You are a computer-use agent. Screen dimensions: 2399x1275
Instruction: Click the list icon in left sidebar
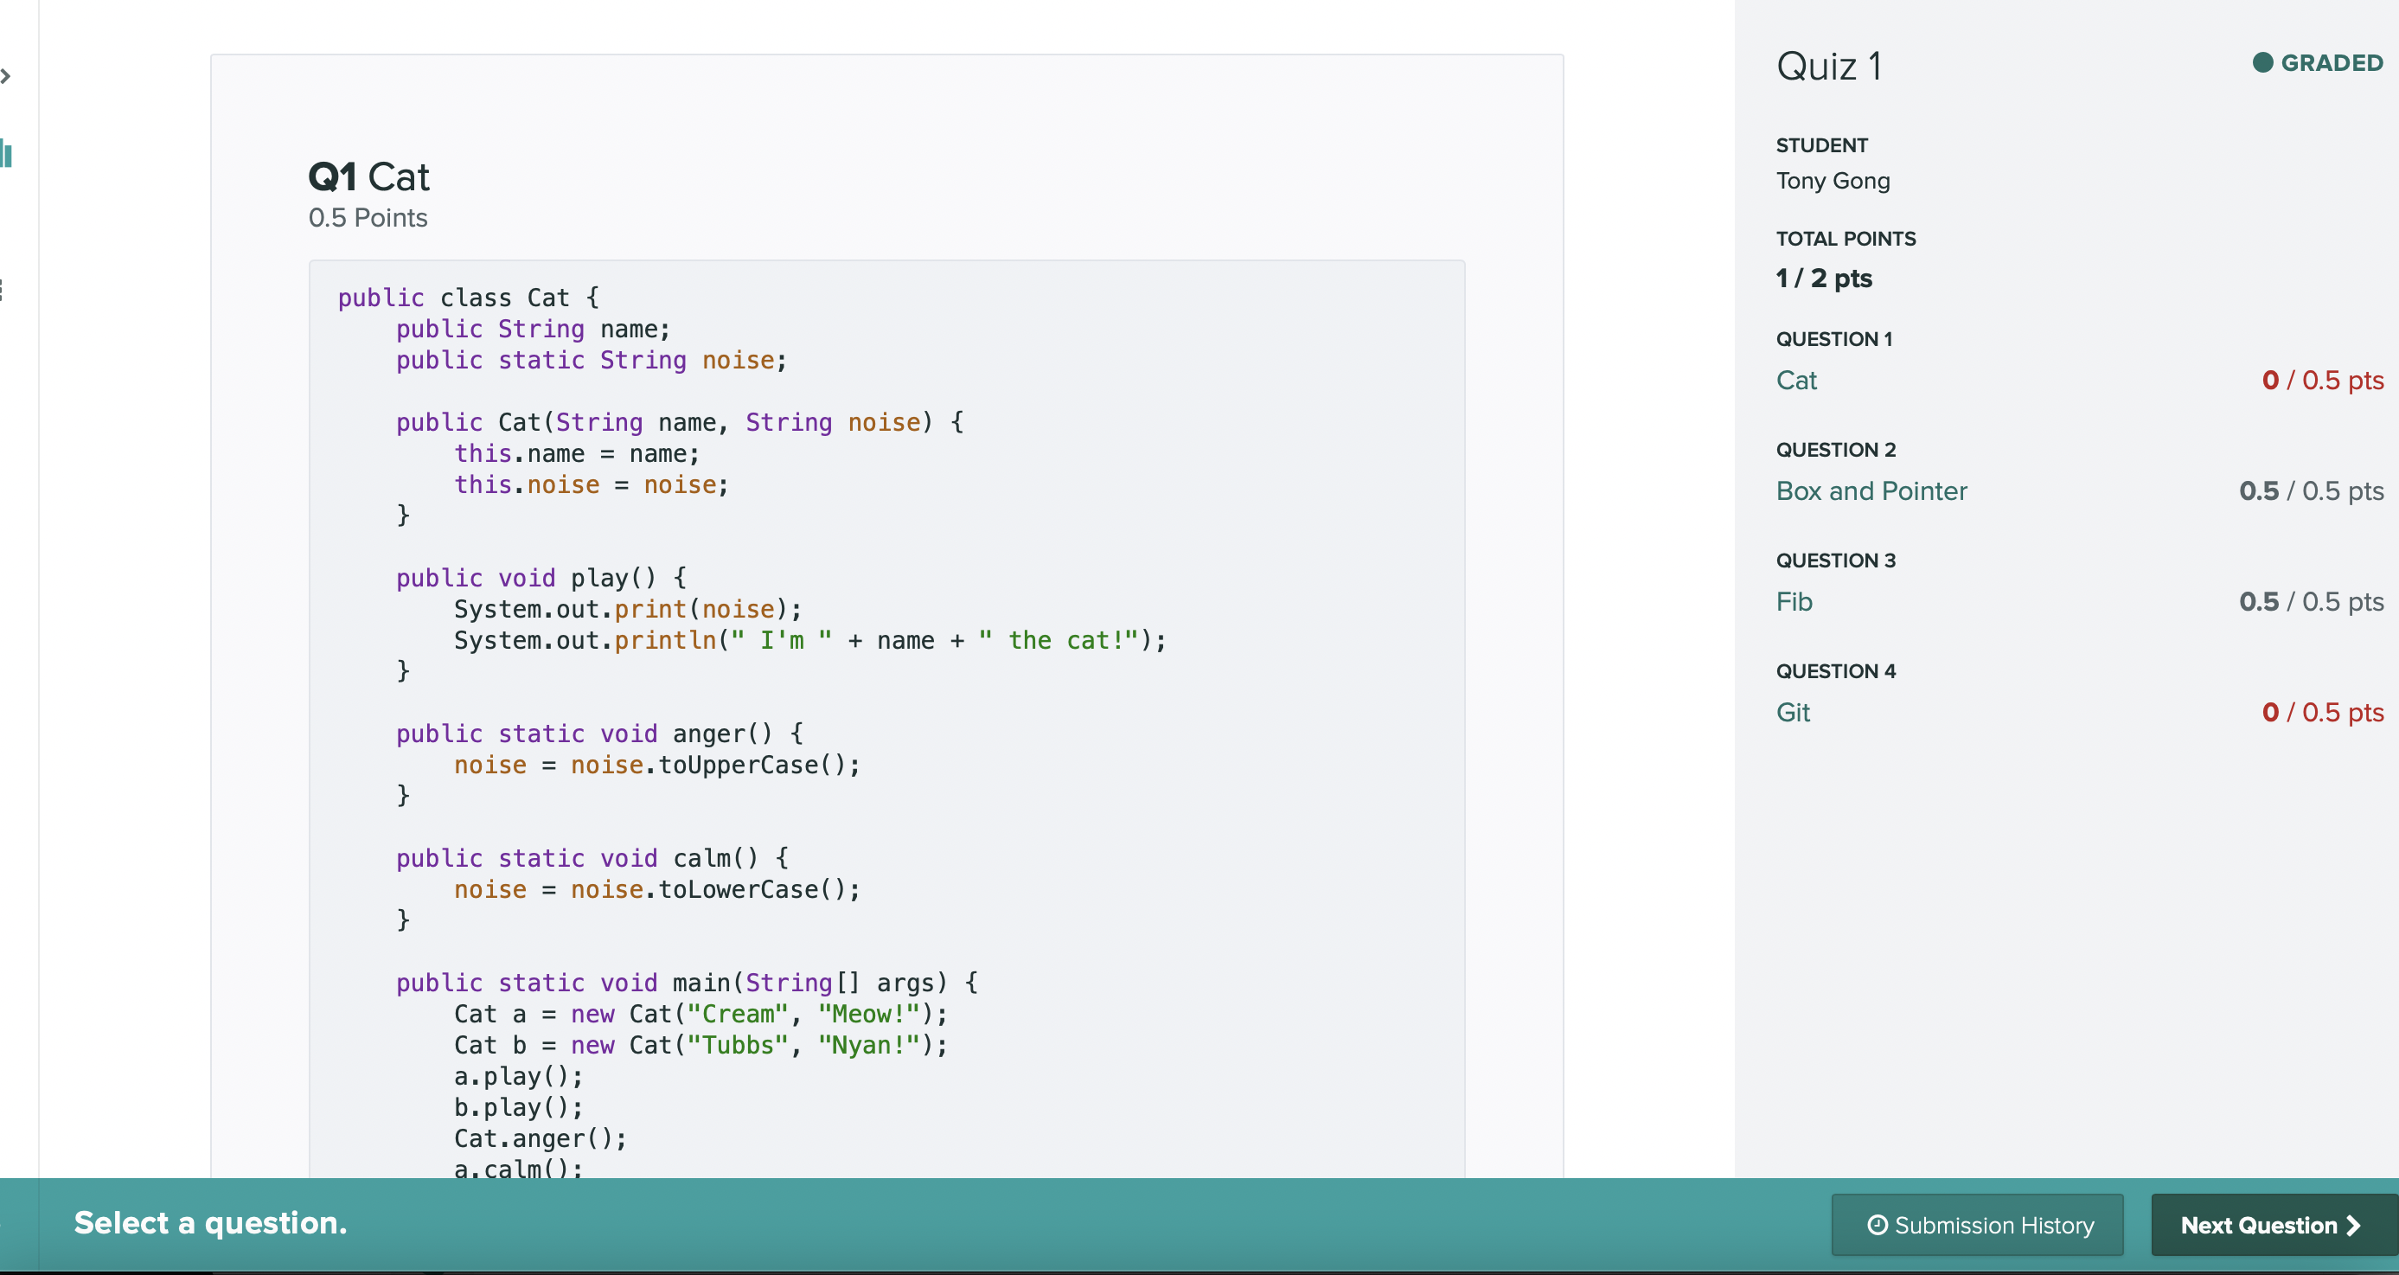3,291
